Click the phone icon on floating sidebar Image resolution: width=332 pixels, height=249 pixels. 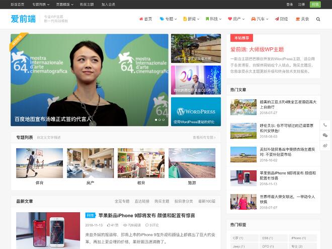[325, 125]
